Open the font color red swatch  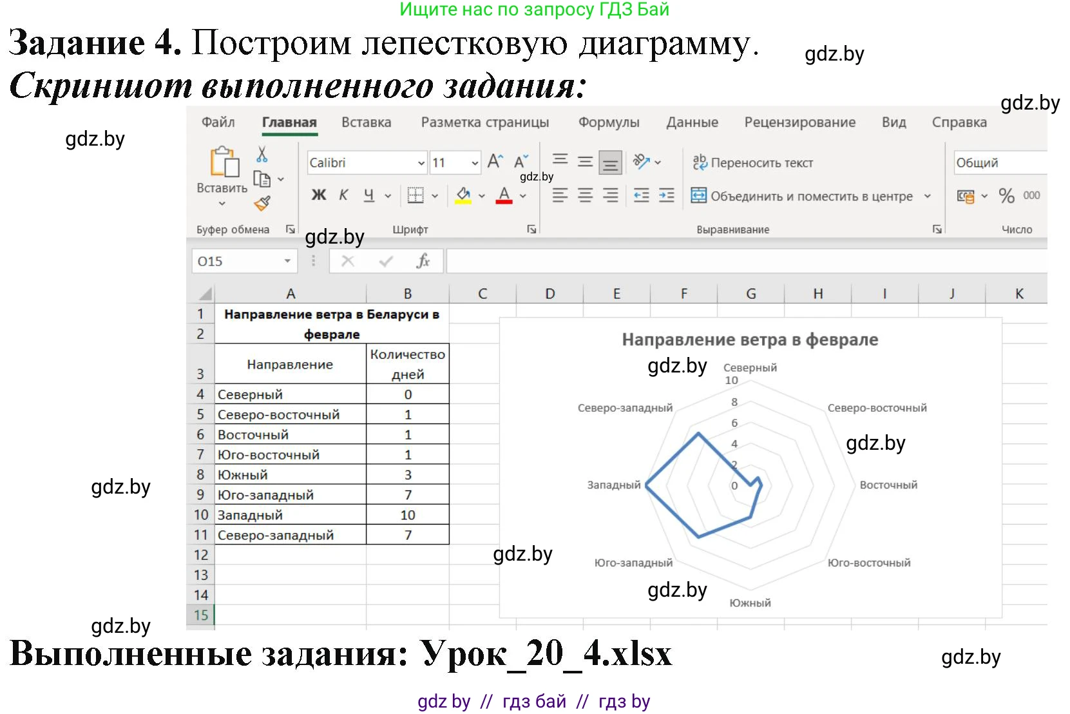click(x=502, y=195)
